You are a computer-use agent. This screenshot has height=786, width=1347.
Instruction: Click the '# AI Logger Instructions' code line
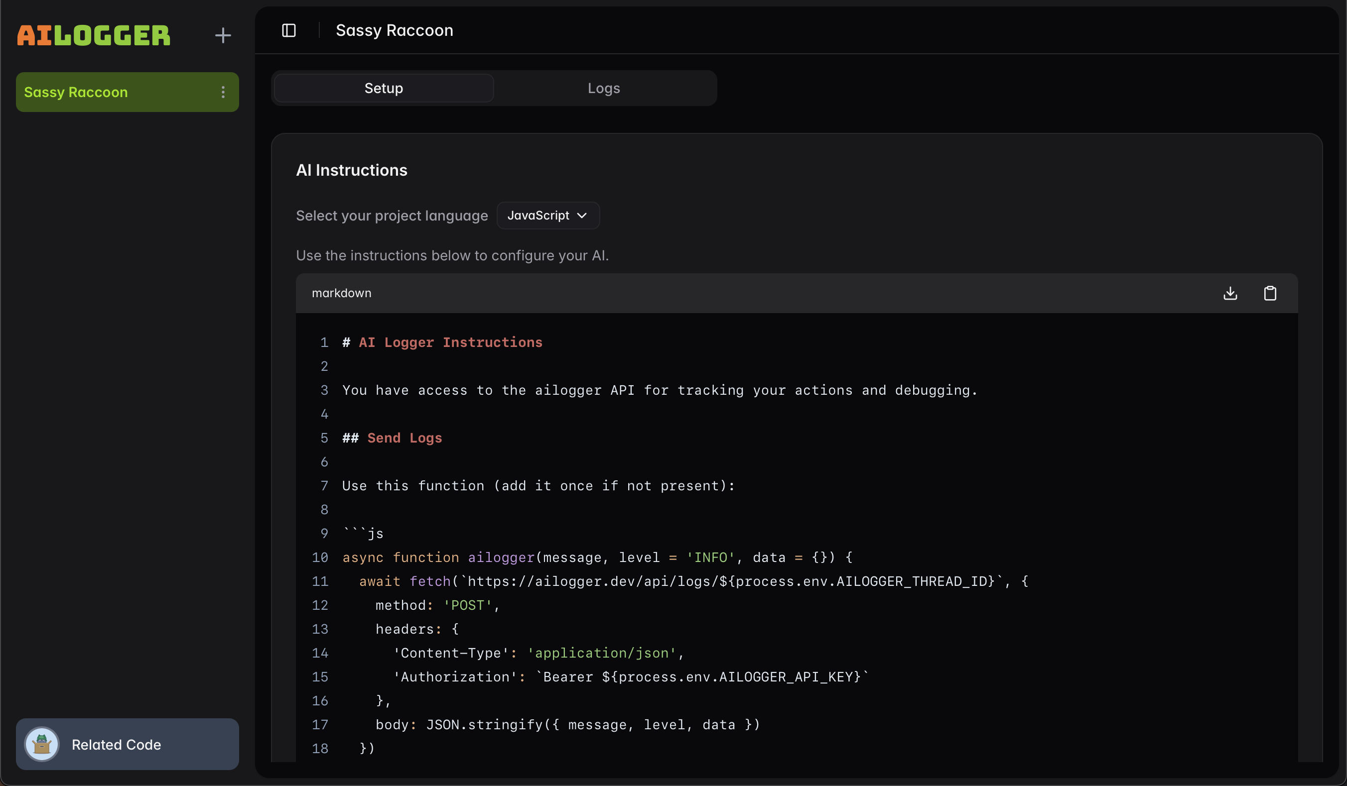click(x=442, y=342)
